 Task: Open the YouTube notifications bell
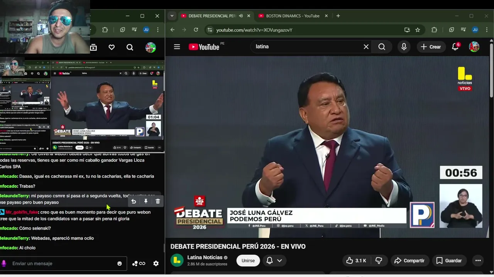tap(455, 47)
